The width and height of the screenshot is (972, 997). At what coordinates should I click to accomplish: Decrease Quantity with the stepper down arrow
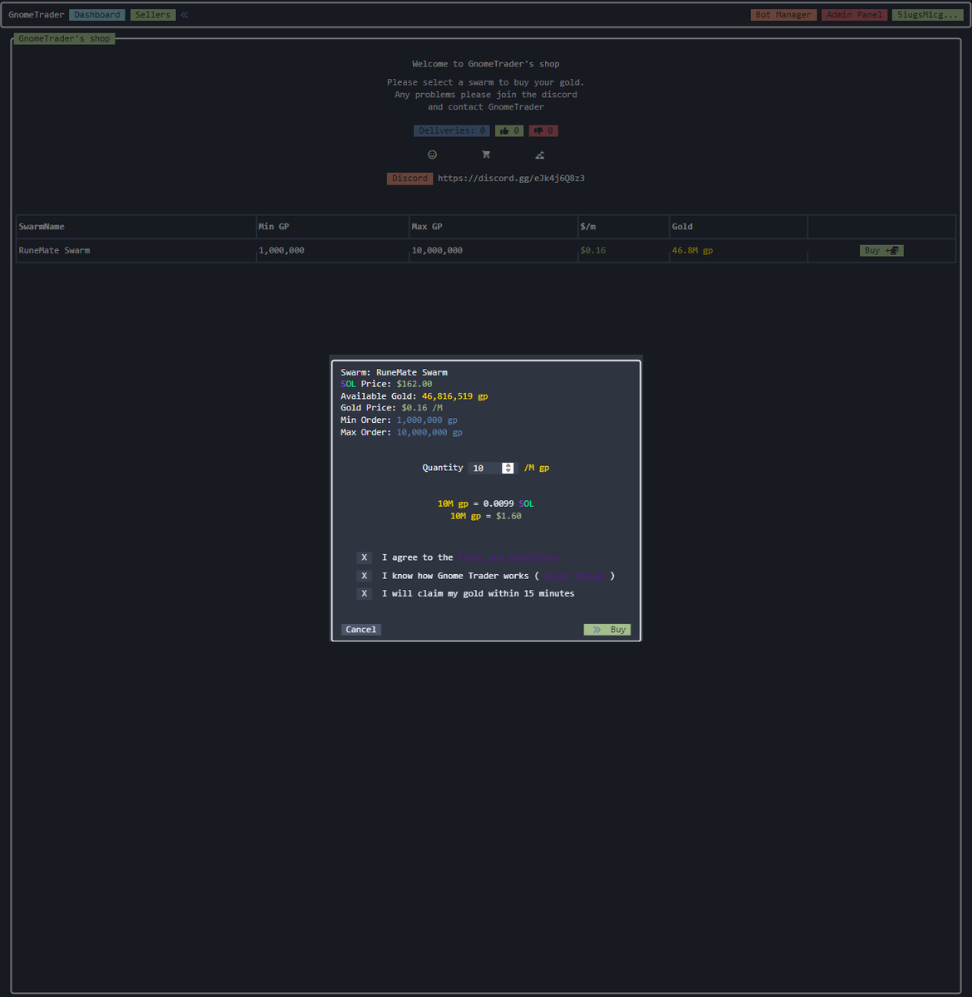click(508, 471)
